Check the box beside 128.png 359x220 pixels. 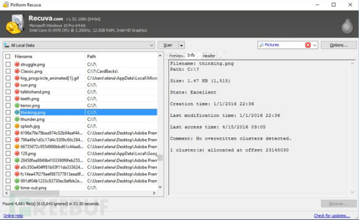click(8, 153)
